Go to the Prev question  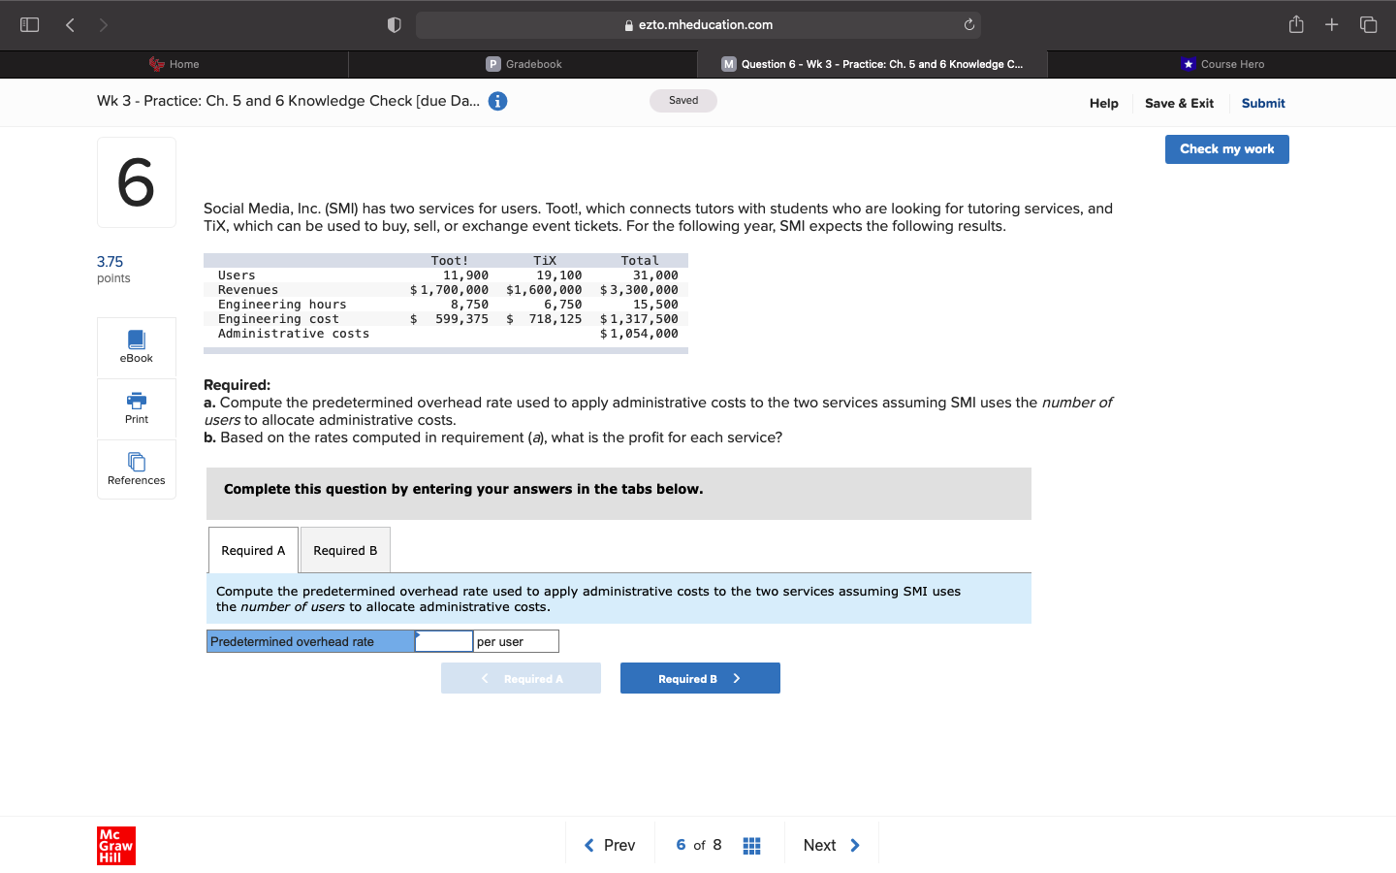[x=610, y=846]
